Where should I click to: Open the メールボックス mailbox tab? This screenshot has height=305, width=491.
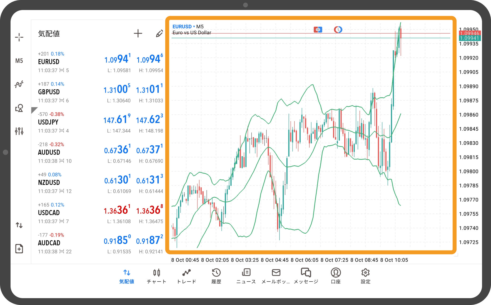tap(276, 276)
